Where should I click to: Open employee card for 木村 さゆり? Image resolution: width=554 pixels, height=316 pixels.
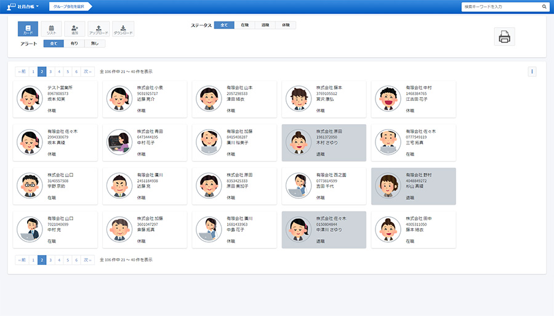(x=323, y=143)
